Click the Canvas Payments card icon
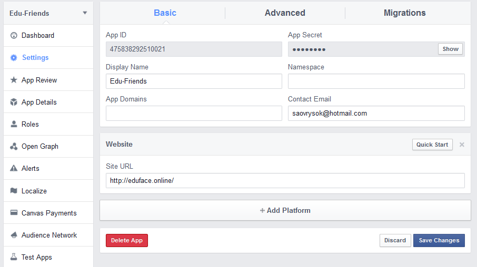Viewport: 477px width, 267px height. pyautogui.click(x=14, y=213)
